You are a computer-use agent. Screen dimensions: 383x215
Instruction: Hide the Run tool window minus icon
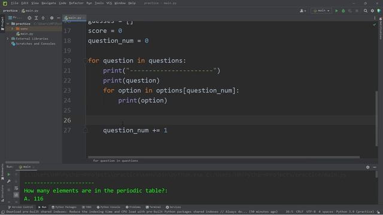(x=375, y=167)
